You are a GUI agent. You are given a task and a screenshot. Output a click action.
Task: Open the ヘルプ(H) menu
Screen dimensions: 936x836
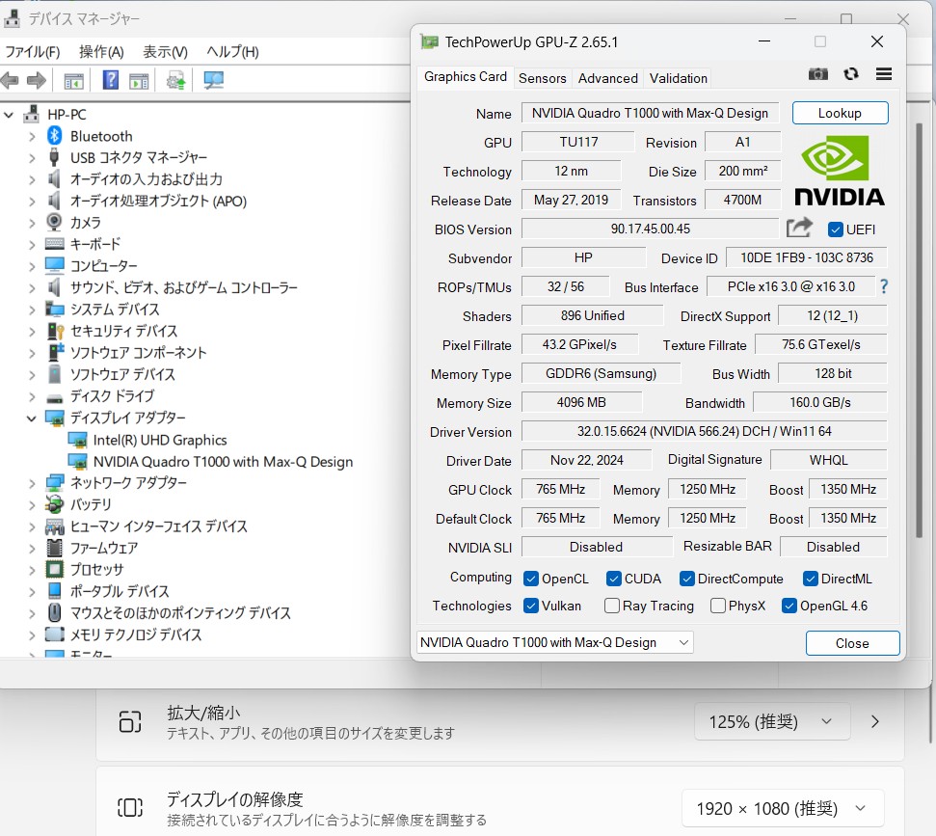233,52
